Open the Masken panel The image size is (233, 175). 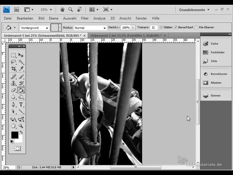tap(216, 83)
